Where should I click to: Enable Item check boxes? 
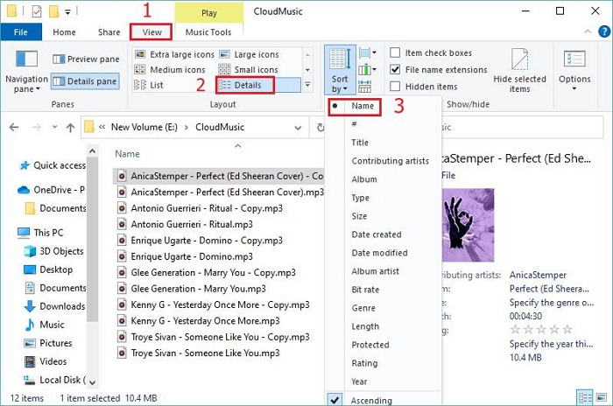point(395,52)
